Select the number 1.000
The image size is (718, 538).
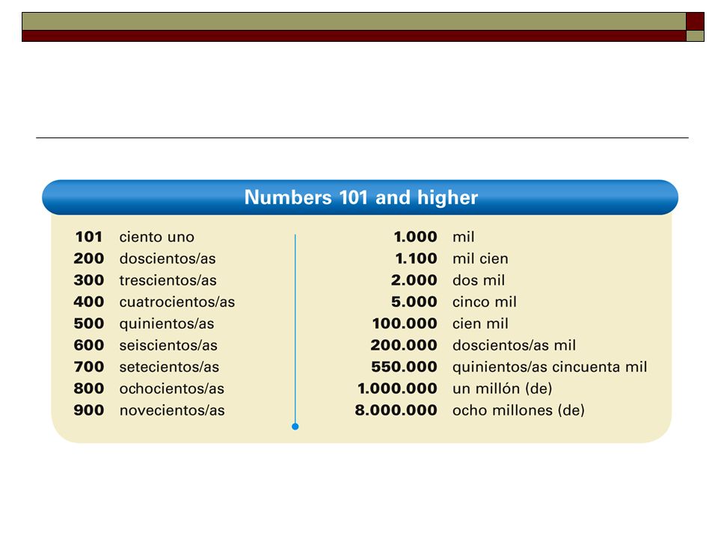click(415, 237)
